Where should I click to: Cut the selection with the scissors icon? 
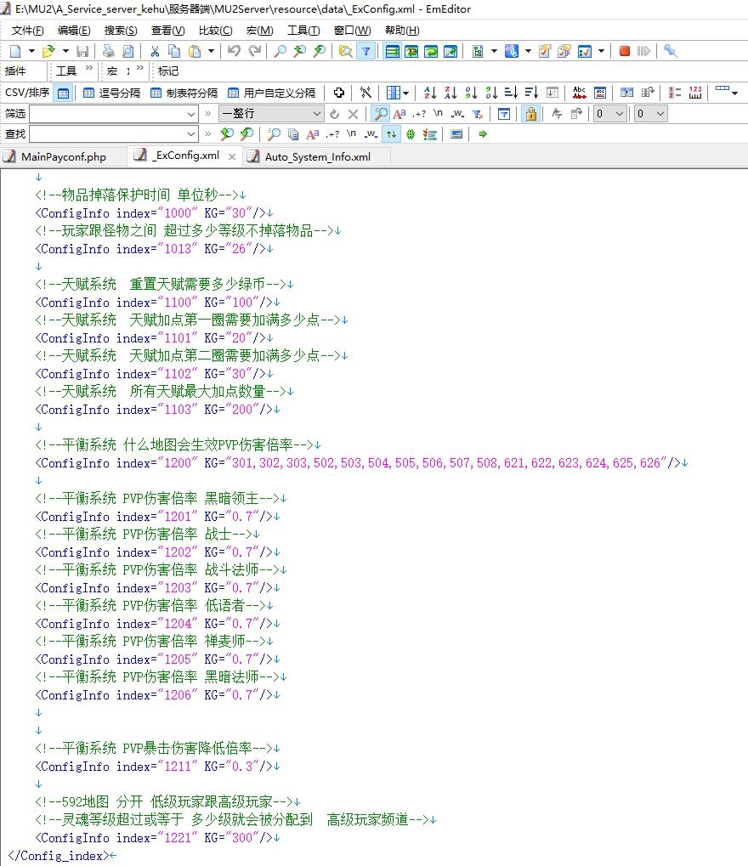[x=155, y=51]
